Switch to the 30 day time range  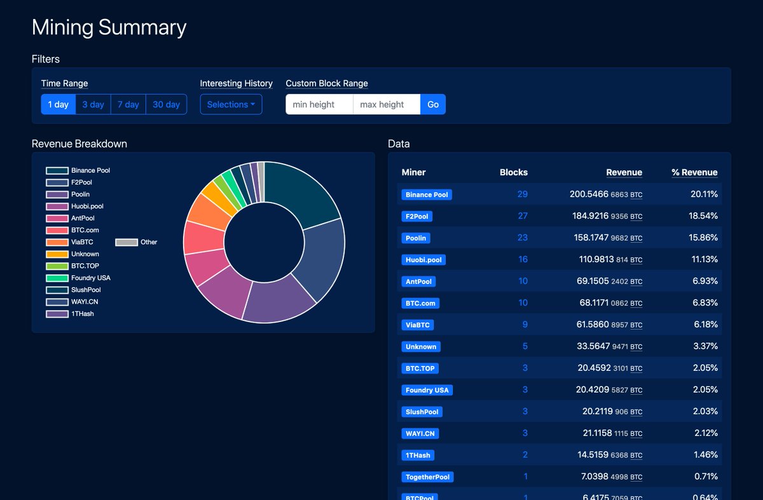166,104
